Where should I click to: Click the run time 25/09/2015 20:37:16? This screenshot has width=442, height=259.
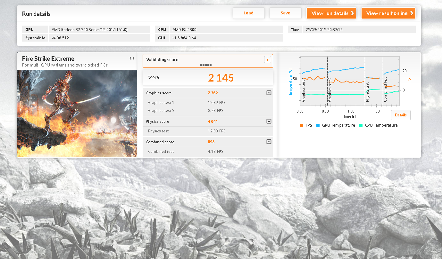click(324, 30)
